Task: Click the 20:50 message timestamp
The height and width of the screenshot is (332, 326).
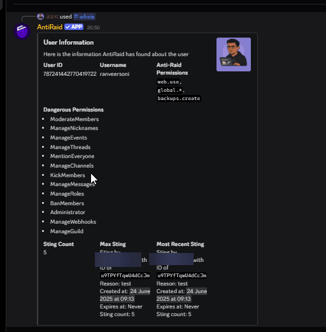Action: [93, 27]
